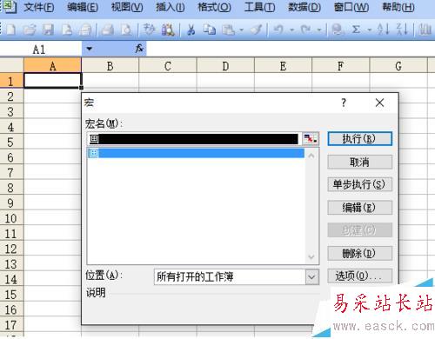Click the Insert Hyperlink globe icon

pyautogui.click(x=338, y=30)
